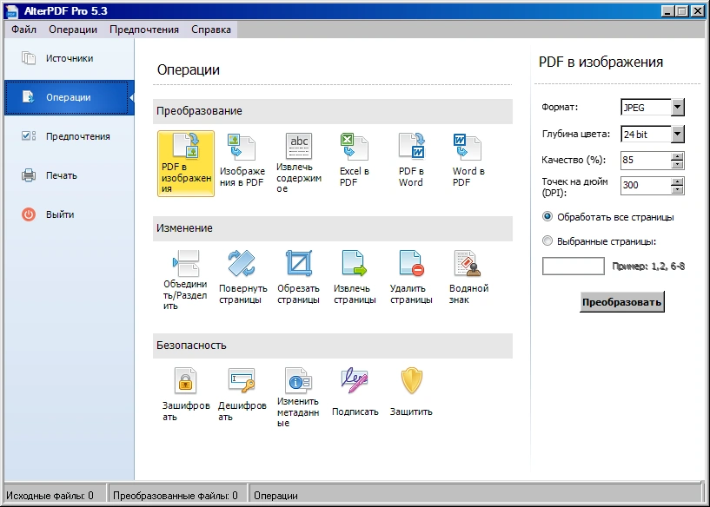Viewport: 710px width, 507px height.
Task: Go to Источники in the sidebar
Action: tap(70, 58)
